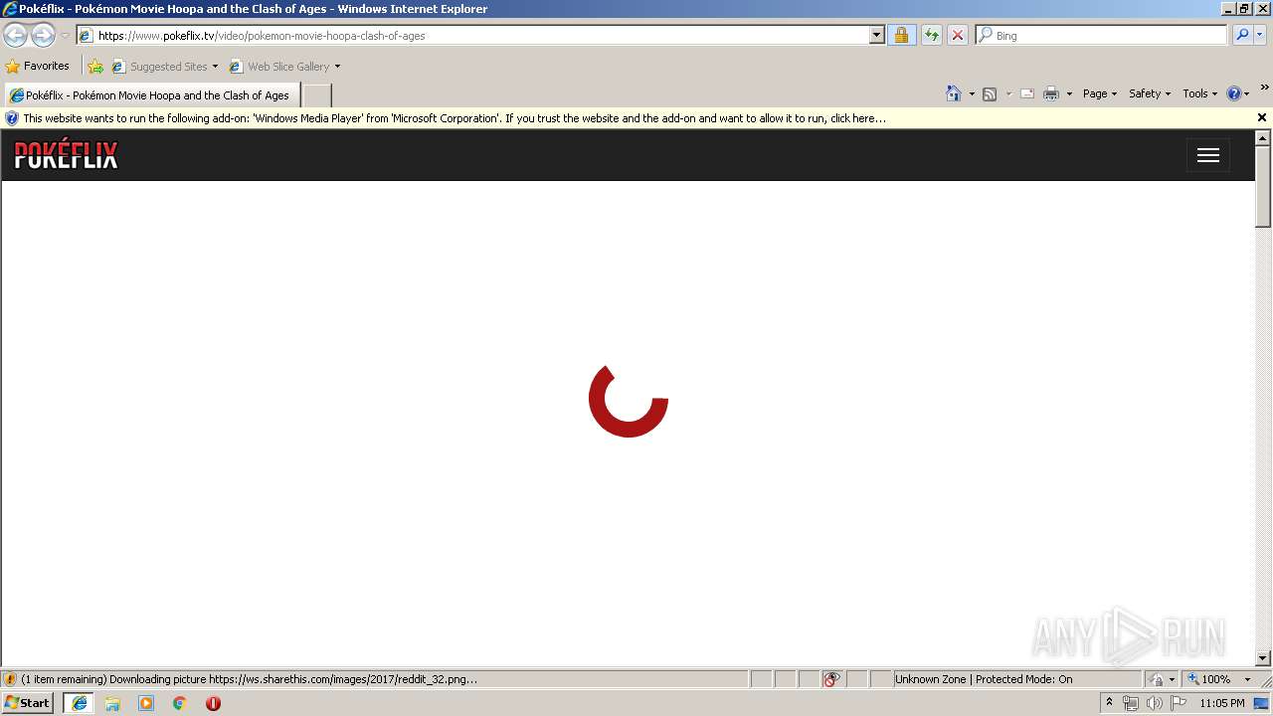1273x716 pixels.
Task: Click the security lock icon in the address bar
Action: tap(901, 36)
